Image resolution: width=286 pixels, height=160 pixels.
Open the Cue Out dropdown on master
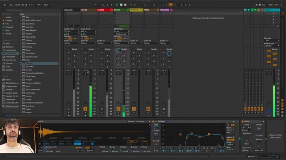[272, 40]
